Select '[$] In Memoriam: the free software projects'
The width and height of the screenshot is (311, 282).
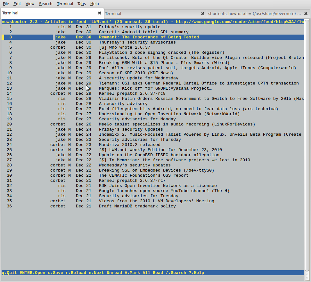pyautogui.click(x=153, y=160)
